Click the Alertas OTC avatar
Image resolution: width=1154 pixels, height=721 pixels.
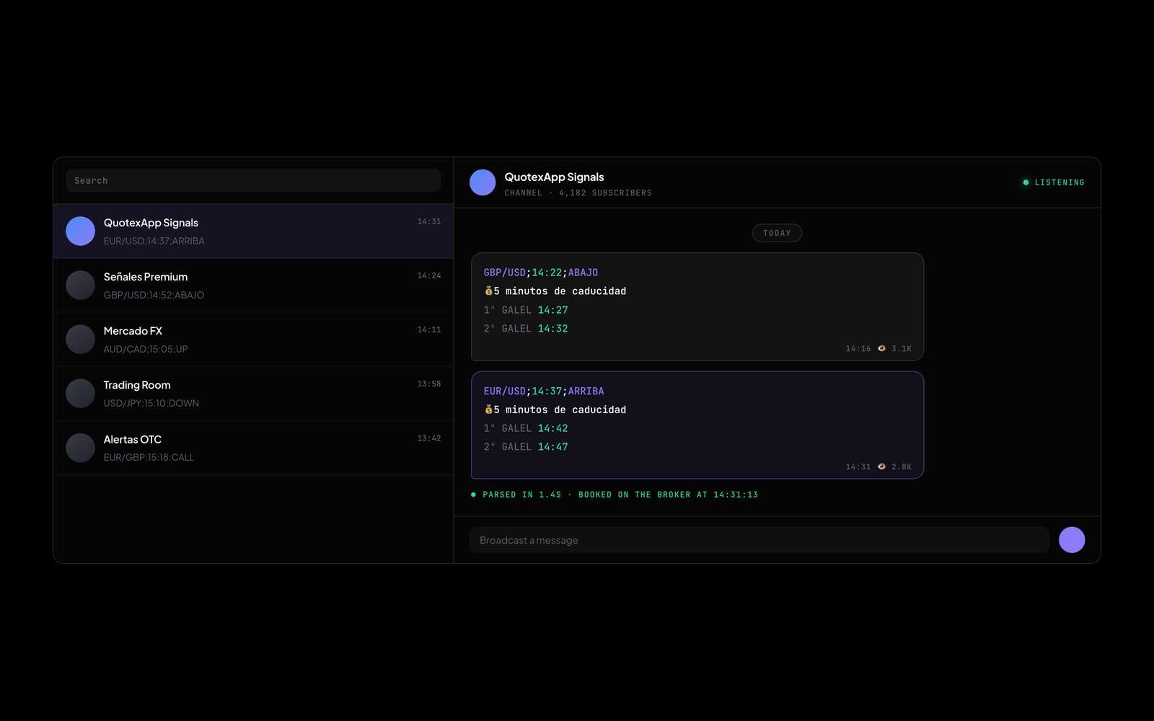click(x=80, y=448)
